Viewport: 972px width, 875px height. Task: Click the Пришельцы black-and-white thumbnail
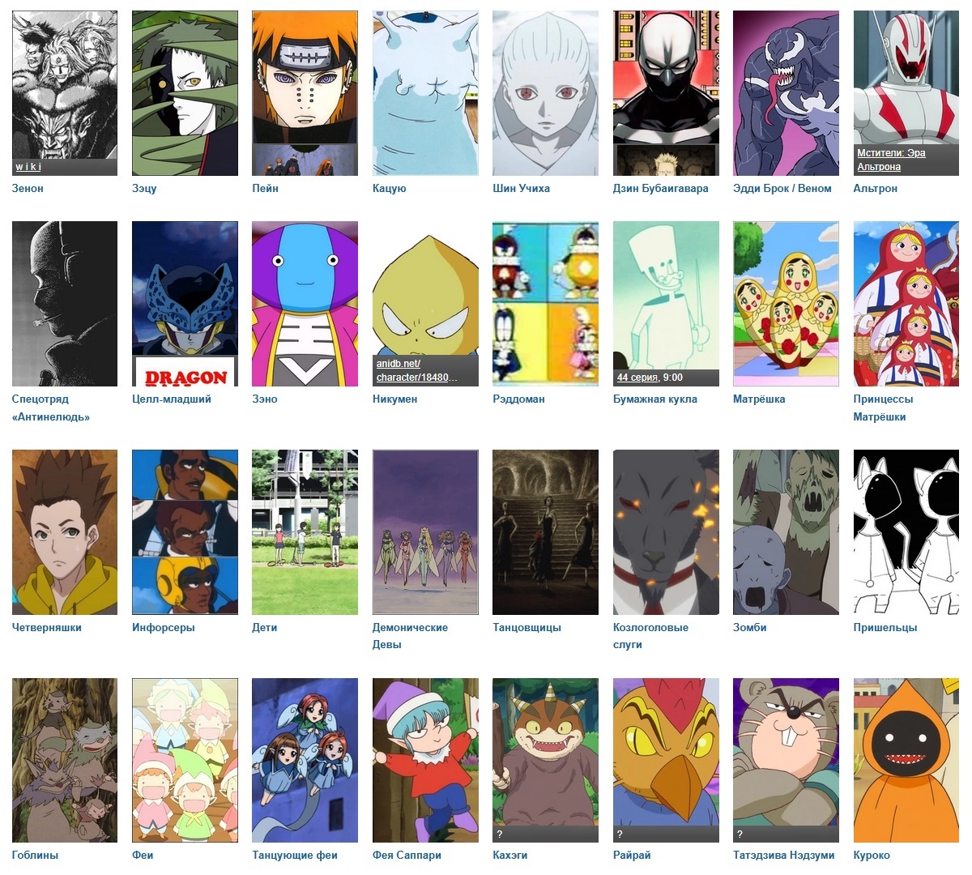click(906, 532)
